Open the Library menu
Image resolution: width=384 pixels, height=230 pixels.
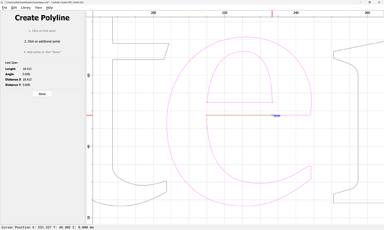coord(26,8)
